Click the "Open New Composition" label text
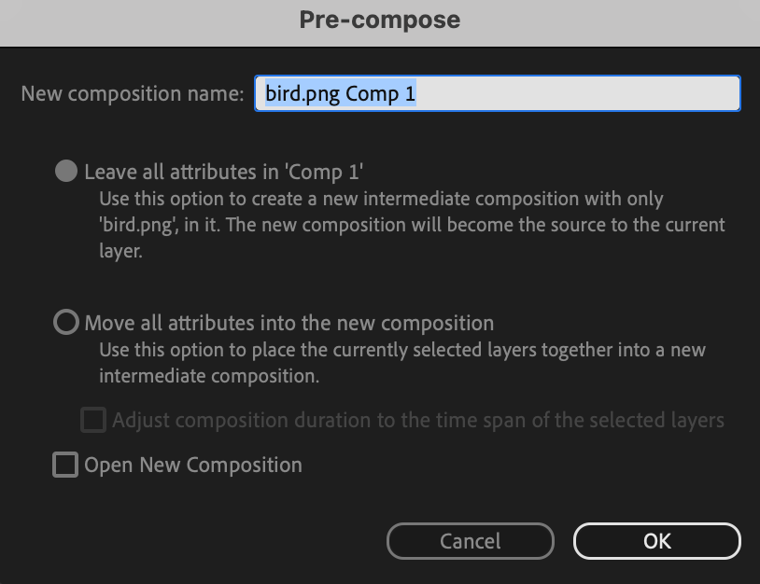 tap(193, 465)
